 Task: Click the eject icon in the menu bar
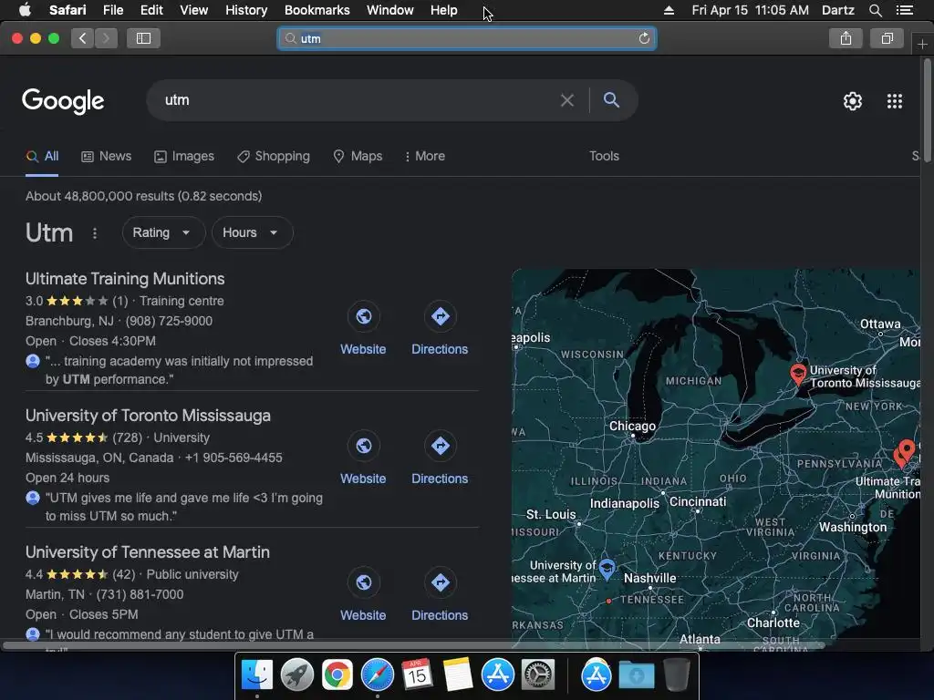coord(669,10)
